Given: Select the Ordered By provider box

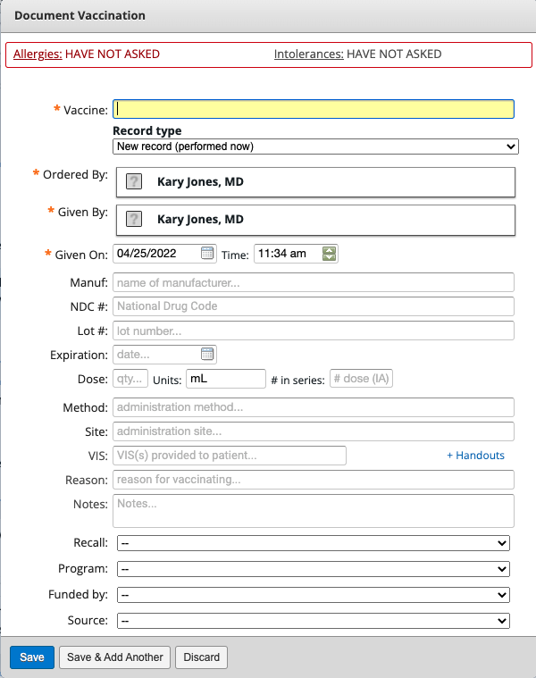Looking at the screenshot, I should coord(315,182).
